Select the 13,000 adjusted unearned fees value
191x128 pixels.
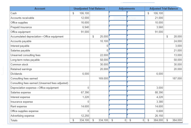178,55
